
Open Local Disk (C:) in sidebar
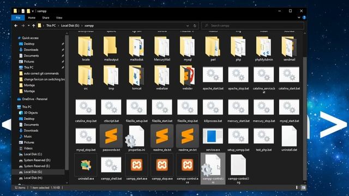tap(33, 154)
